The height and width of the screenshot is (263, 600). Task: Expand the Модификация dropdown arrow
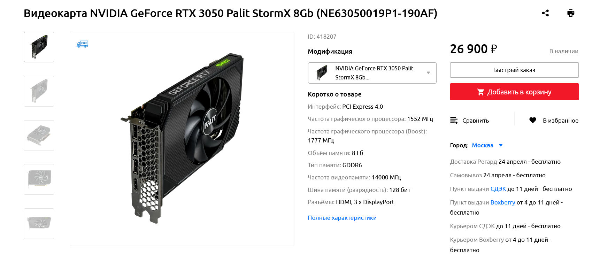point(428,73)
